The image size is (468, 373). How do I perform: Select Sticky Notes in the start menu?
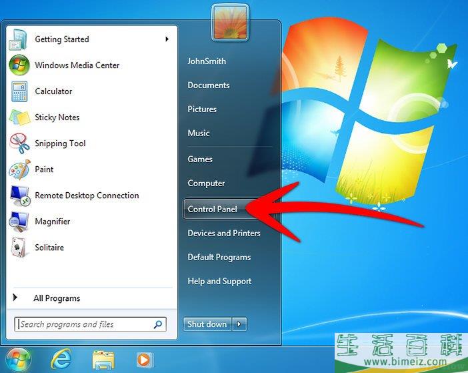57,117
